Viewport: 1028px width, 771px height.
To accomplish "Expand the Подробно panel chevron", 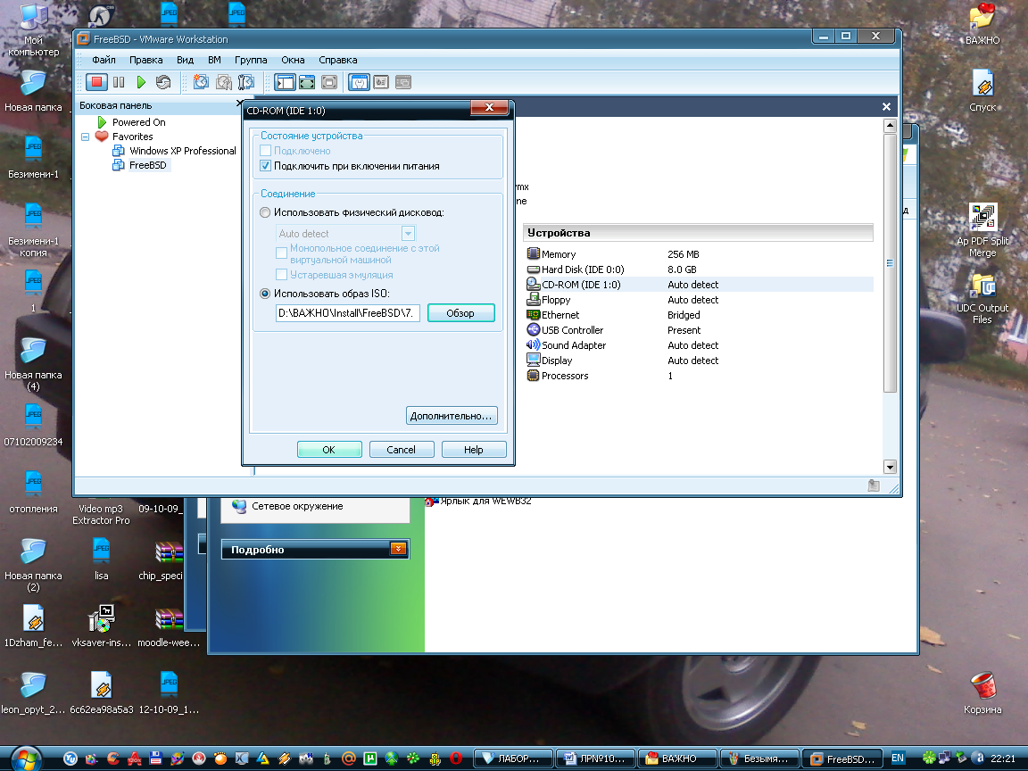I will 398,549.
